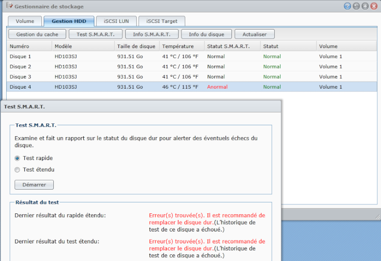Image resolution: width=381 pixels, height=261 pixels.
Task: Click the Statut column header
Action: click(x=289, y=46)
